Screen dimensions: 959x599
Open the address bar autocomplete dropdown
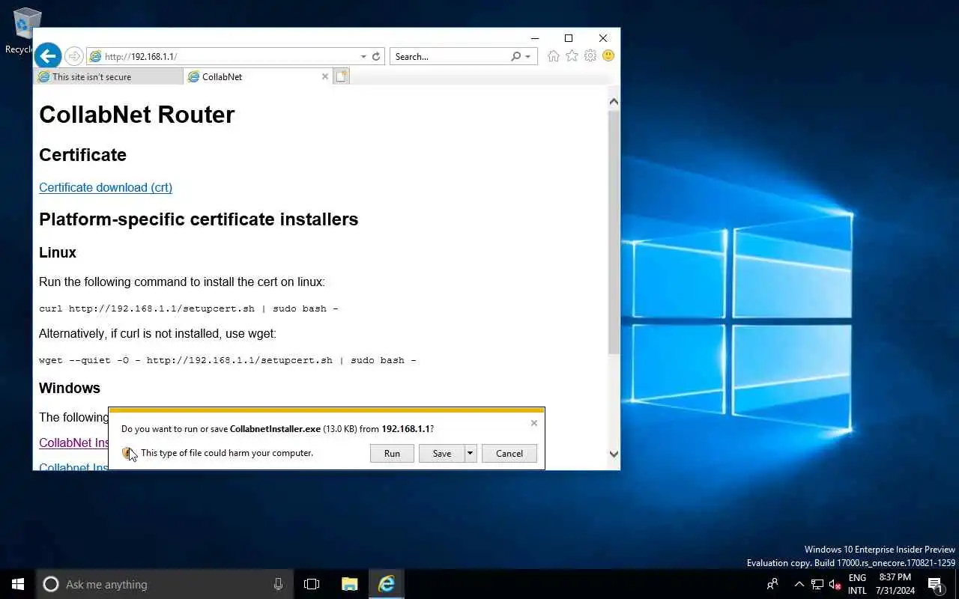(363, 56)
